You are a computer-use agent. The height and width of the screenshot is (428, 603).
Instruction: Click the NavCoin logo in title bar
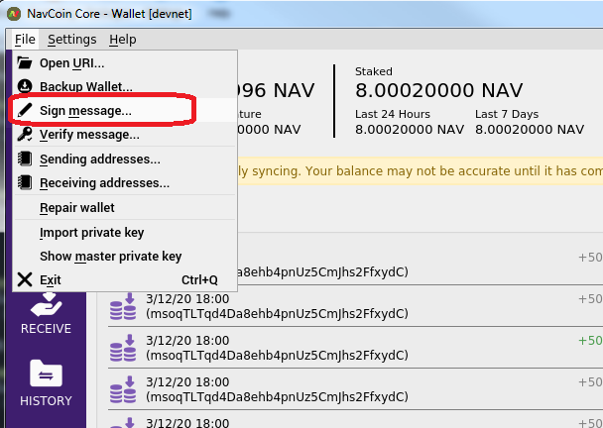(x=14, y=14)
